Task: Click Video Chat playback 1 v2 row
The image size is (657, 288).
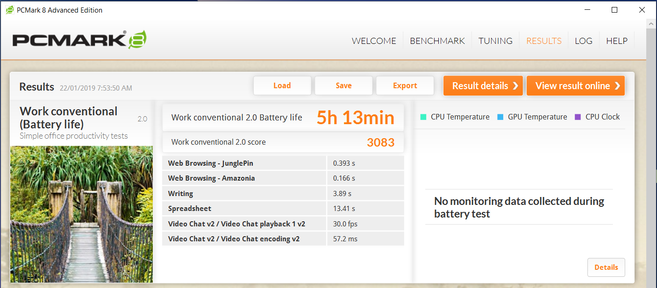Action: (283, 224)
